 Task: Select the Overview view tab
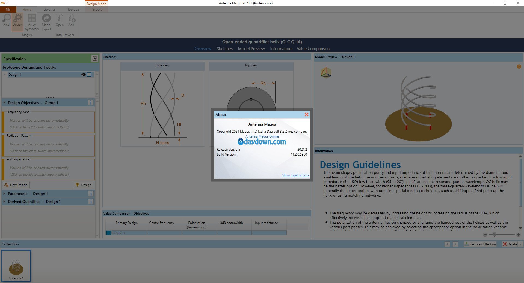pyautogui.click(x=203, y=49)
